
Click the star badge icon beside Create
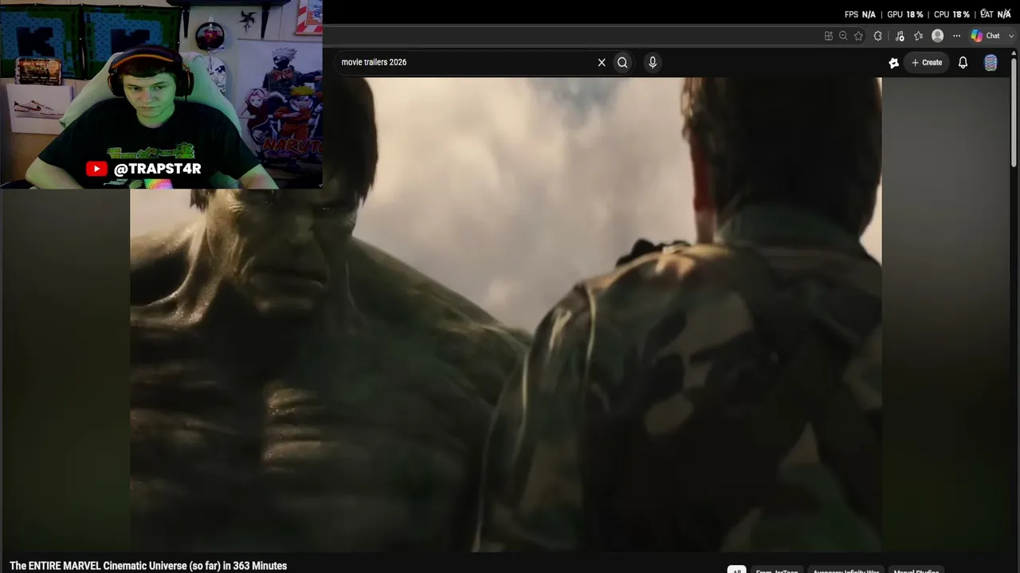coord(893,63)
